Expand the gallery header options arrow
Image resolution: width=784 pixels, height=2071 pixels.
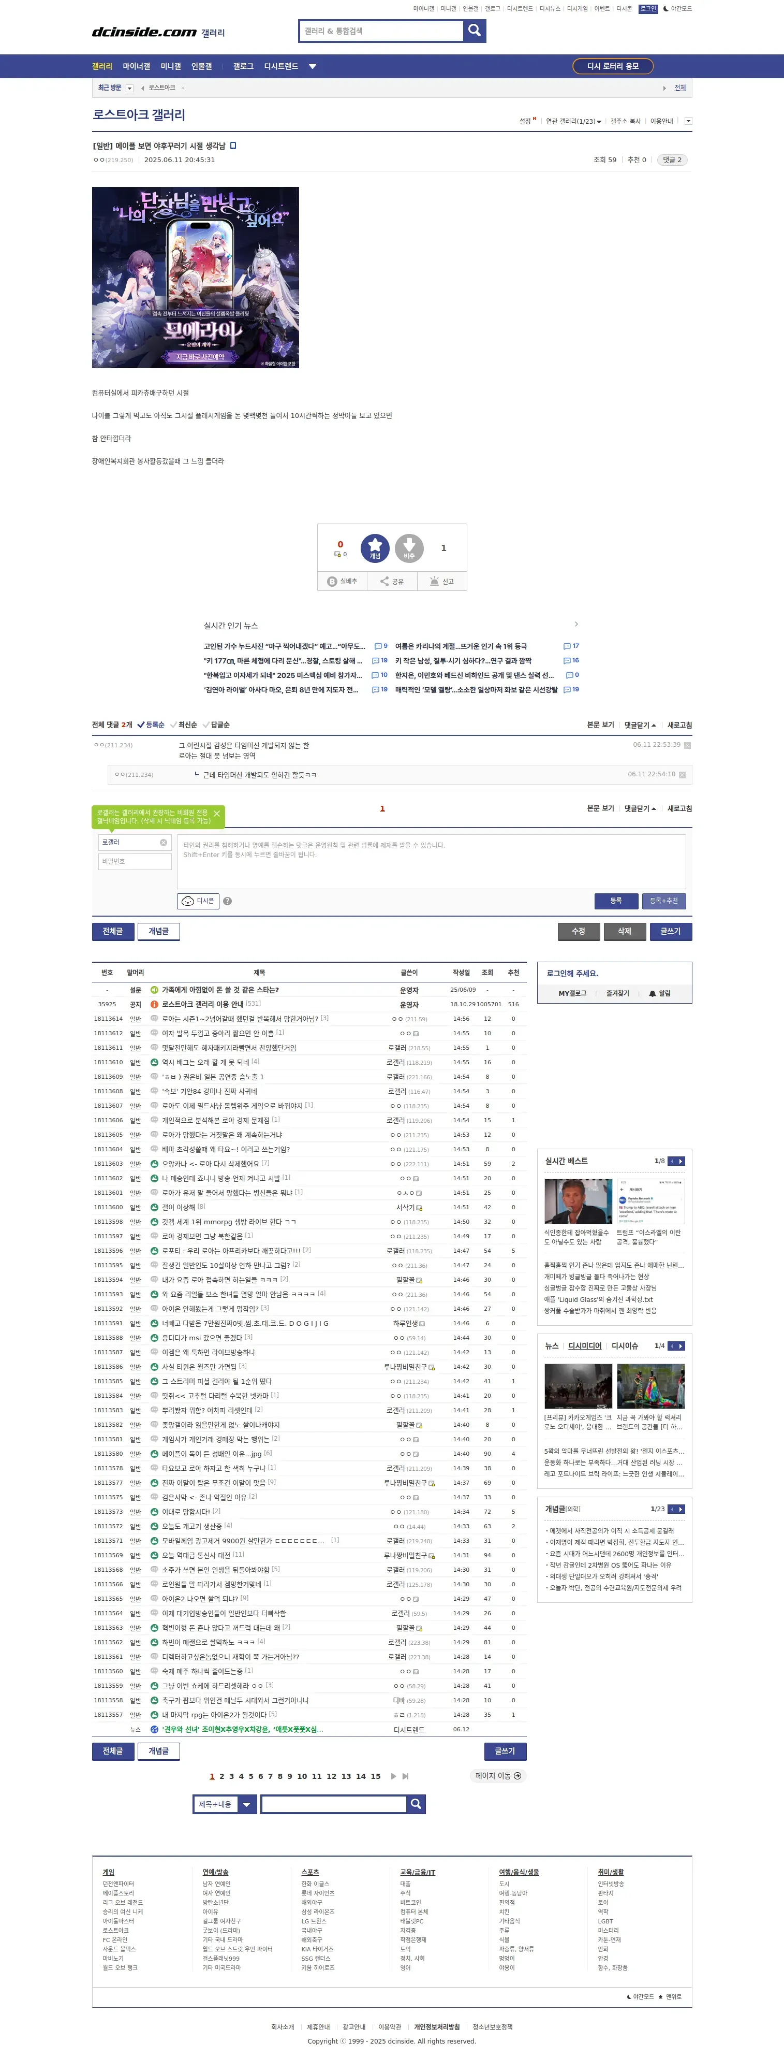tap(688, 121)
